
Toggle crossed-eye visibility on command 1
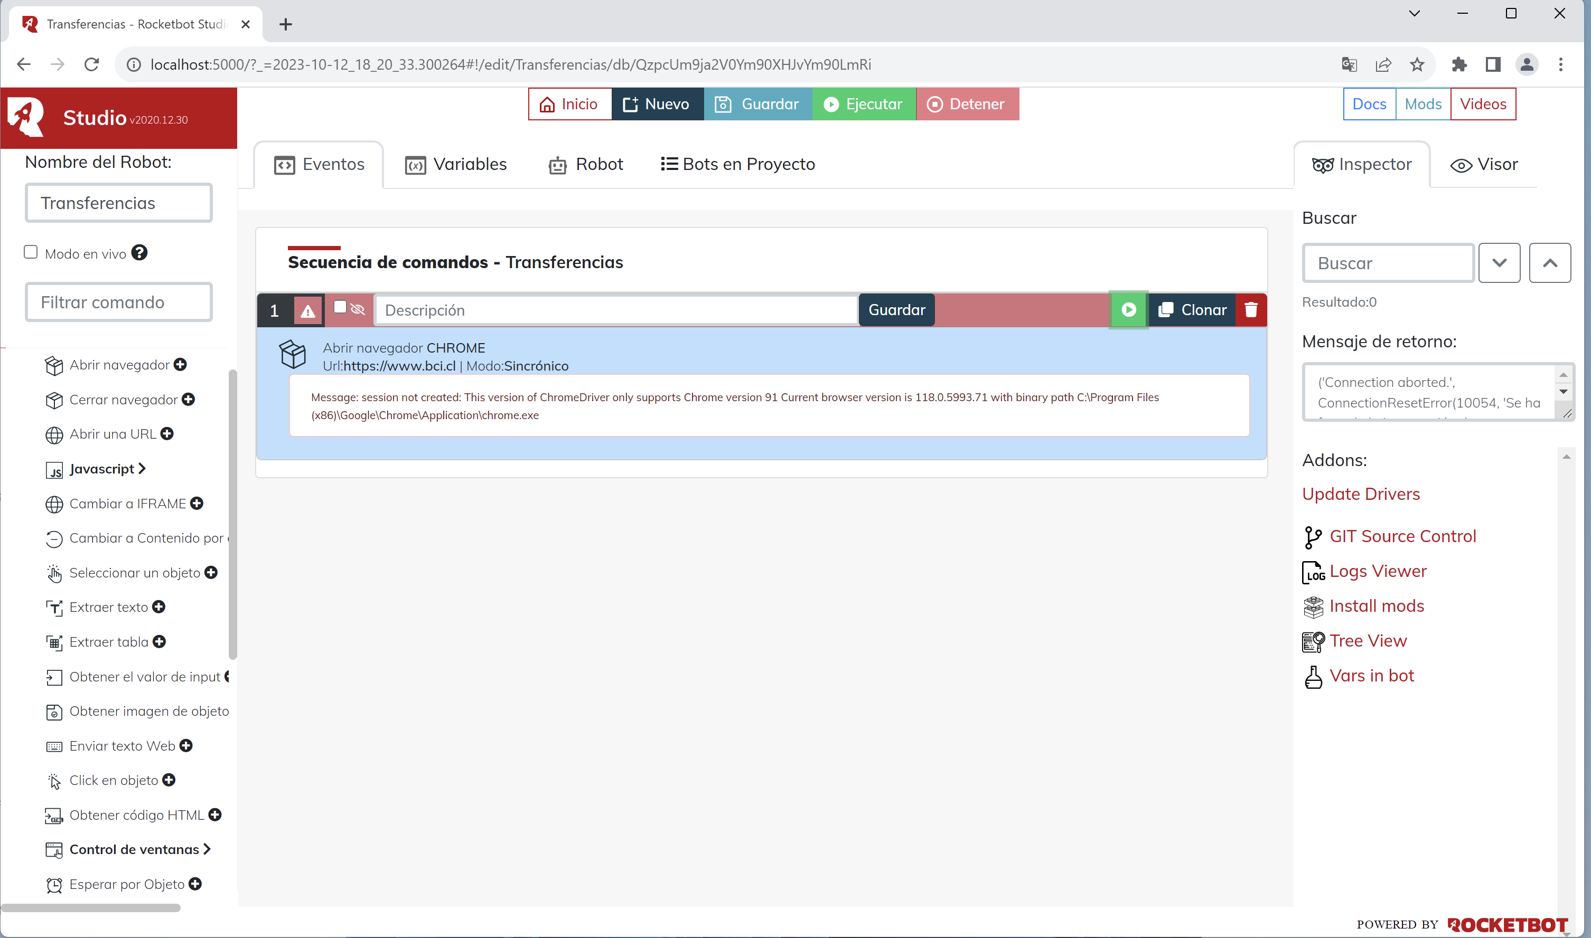tap(358, 309)
